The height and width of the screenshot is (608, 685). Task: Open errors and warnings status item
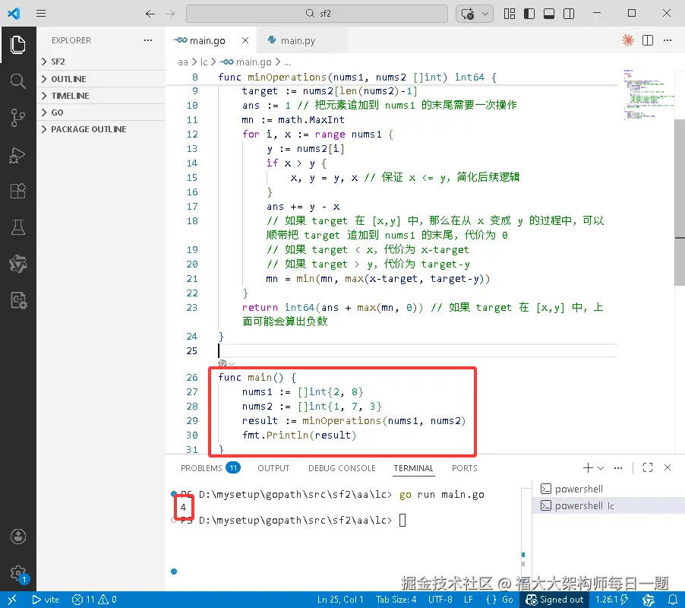point(94,599)
